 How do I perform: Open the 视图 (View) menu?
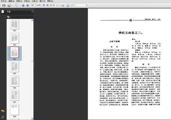[x=19, y=1]
